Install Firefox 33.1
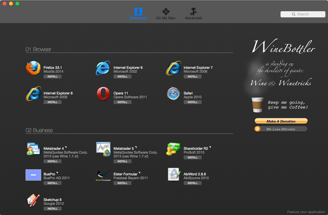 [x=52, y=77]
